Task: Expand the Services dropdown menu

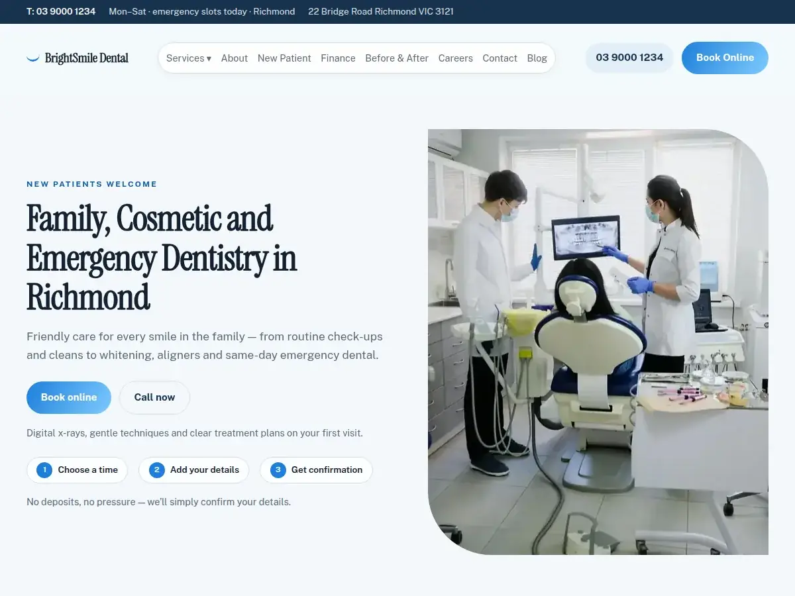Action: click(x=189, y=58)
